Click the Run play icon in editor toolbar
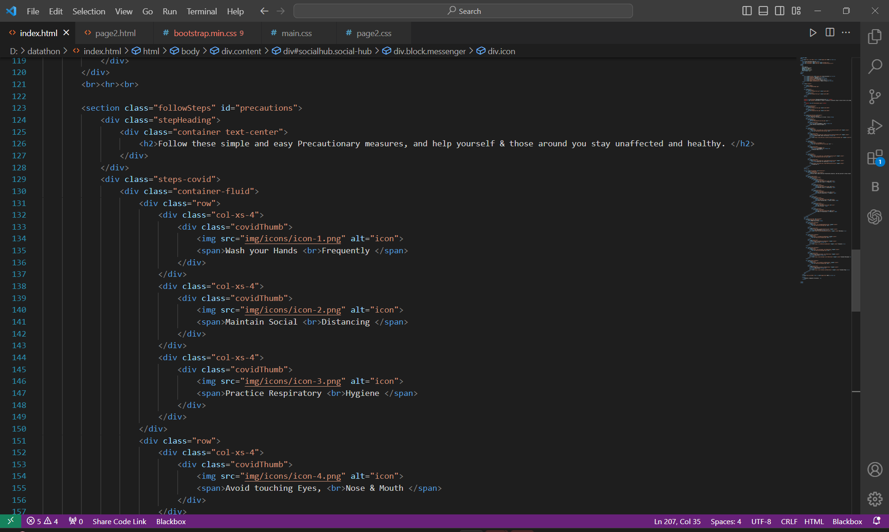This screenshot has width=889, height=532. (x=813, y=32)
